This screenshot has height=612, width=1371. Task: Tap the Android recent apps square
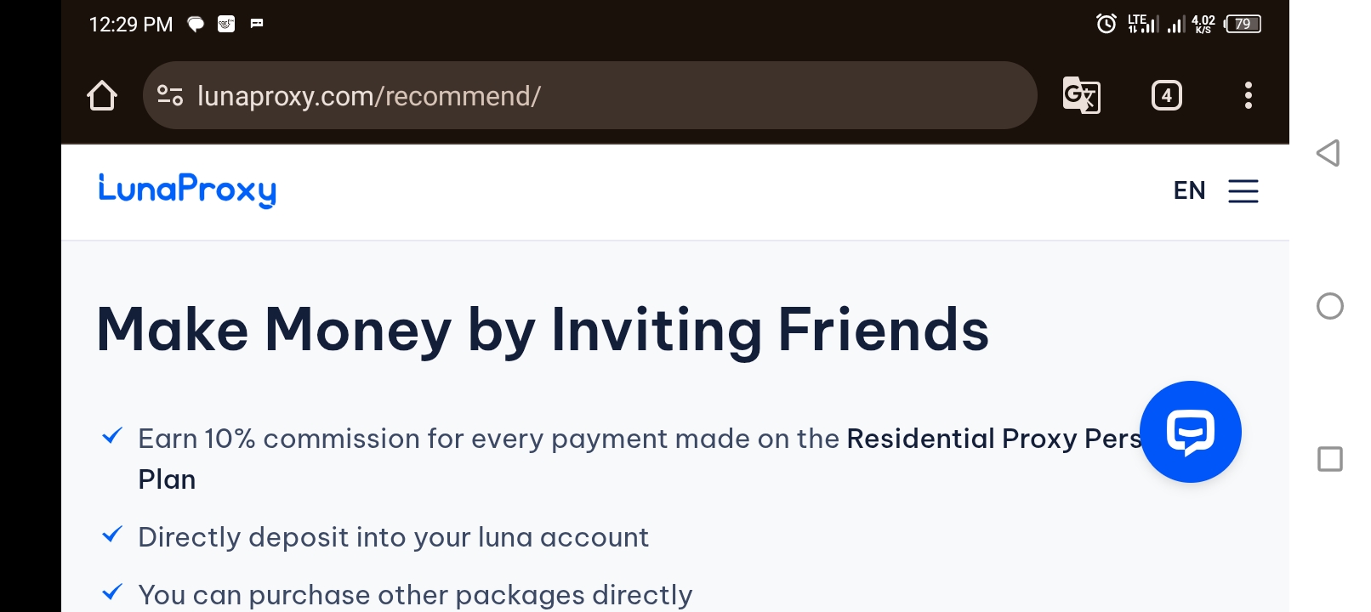tap(1329, 459)
